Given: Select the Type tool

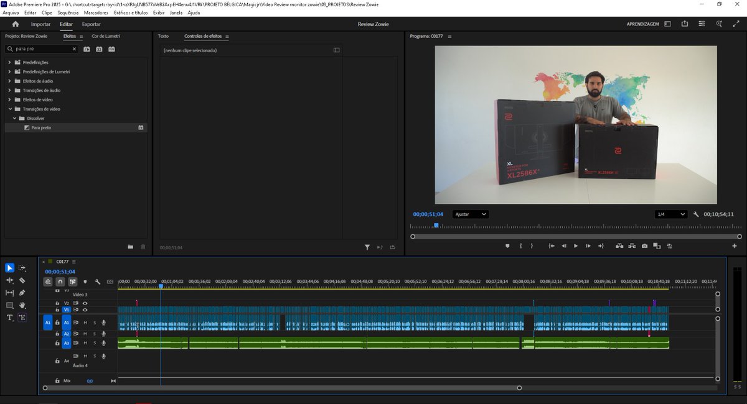Looking at the screenshot, I should pyautogui.click(x=10, y=318).
